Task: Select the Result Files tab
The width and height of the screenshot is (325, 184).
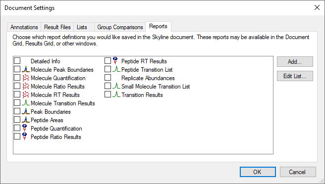Action: click(57, 27)
